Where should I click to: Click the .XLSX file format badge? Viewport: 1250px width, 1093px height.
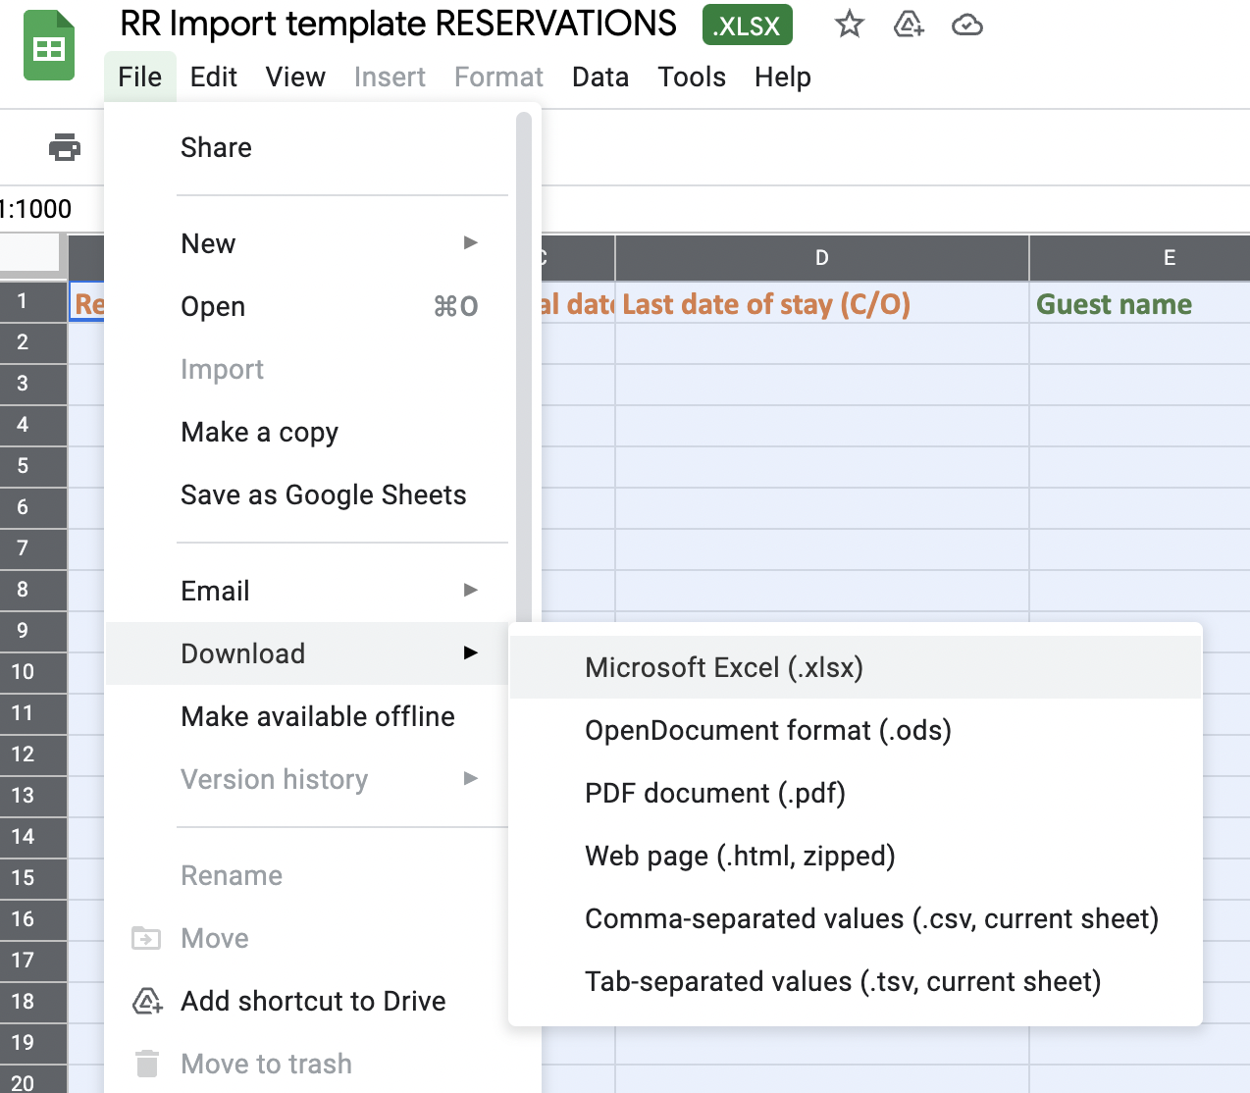point(748,26)
